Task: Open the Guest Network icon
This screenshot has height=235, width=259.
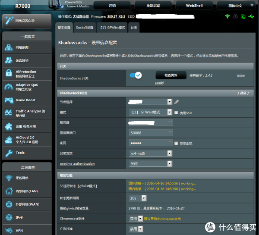Action: [9, 60]
